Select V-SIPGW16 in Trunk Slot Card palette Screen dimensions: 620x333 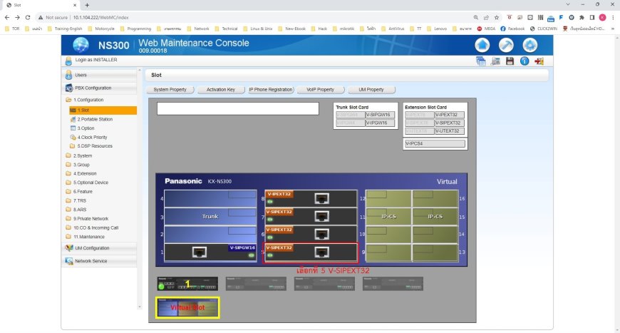pyautogui.click(x=380, y=115)
